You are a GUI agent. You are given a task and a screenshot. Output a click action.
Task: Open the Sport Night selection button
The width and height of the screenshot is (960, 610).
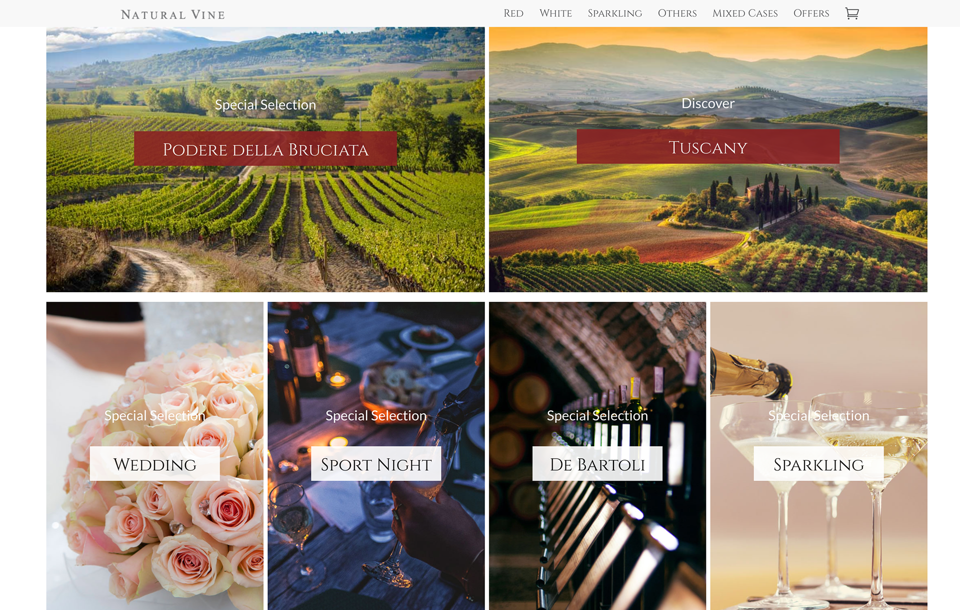pos(376,464)
